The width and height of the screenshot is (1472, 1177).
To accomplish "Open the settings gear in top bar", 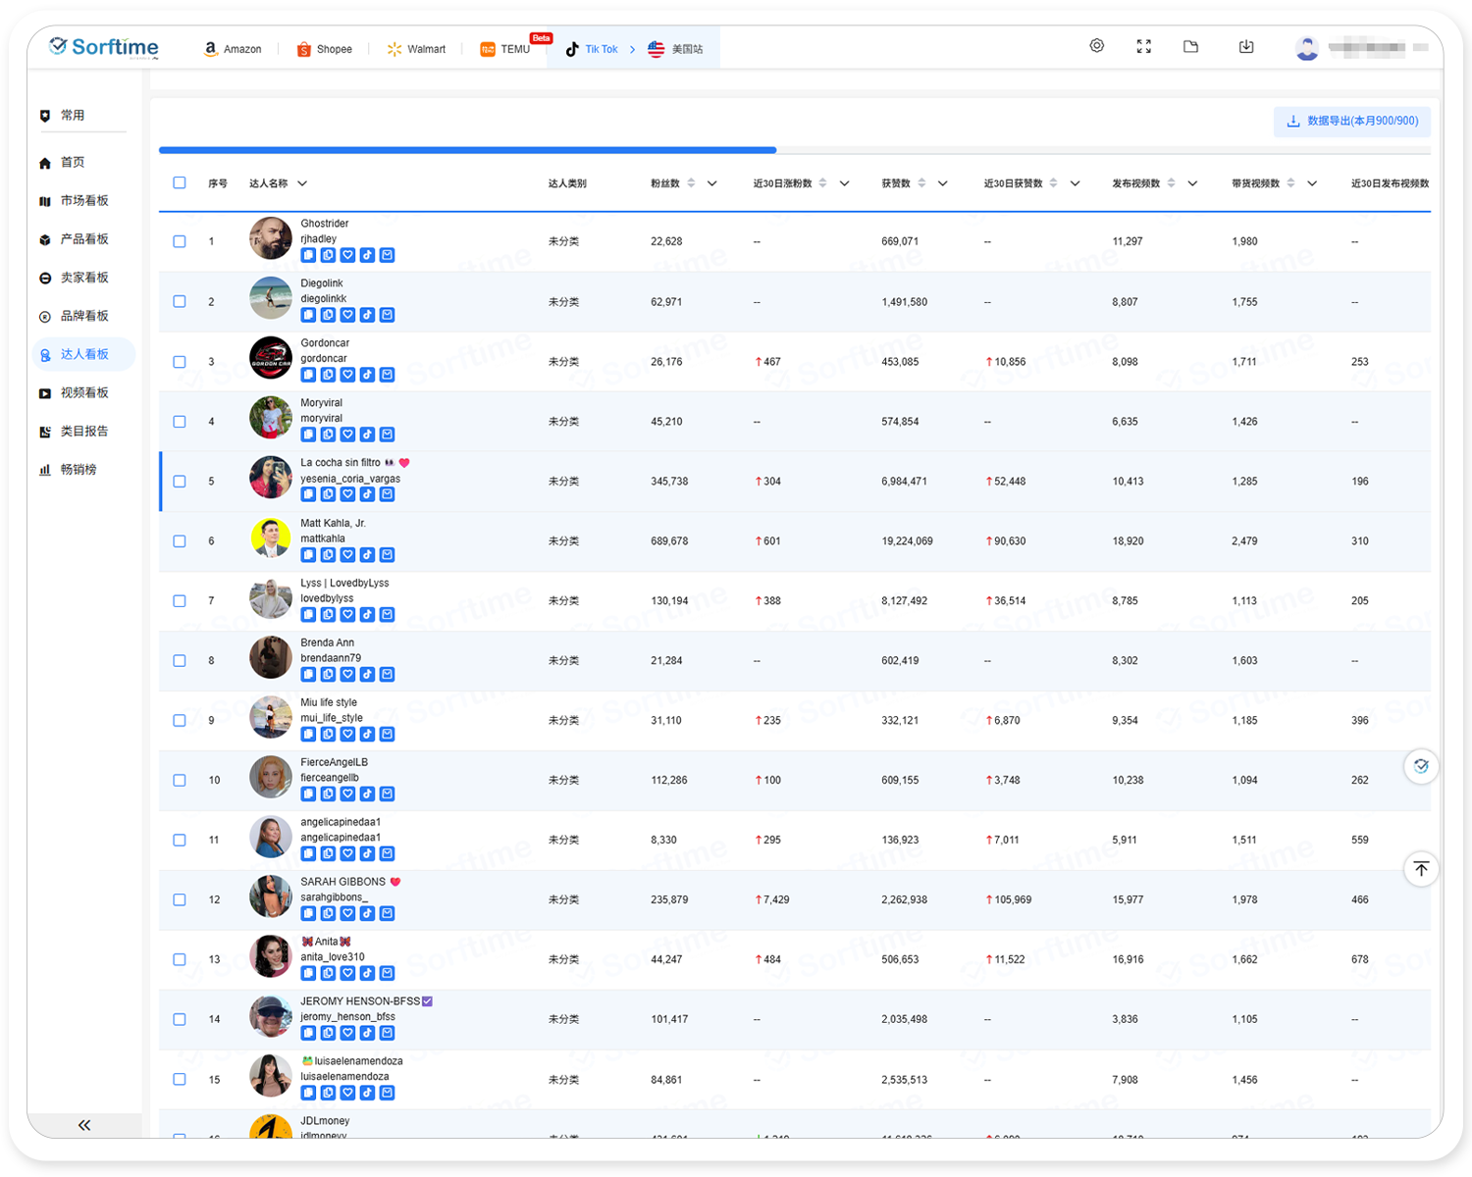I will tap(1097, 46).
